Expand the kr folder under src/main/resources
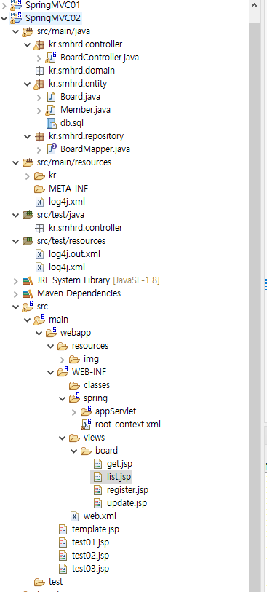 [28, 175]
